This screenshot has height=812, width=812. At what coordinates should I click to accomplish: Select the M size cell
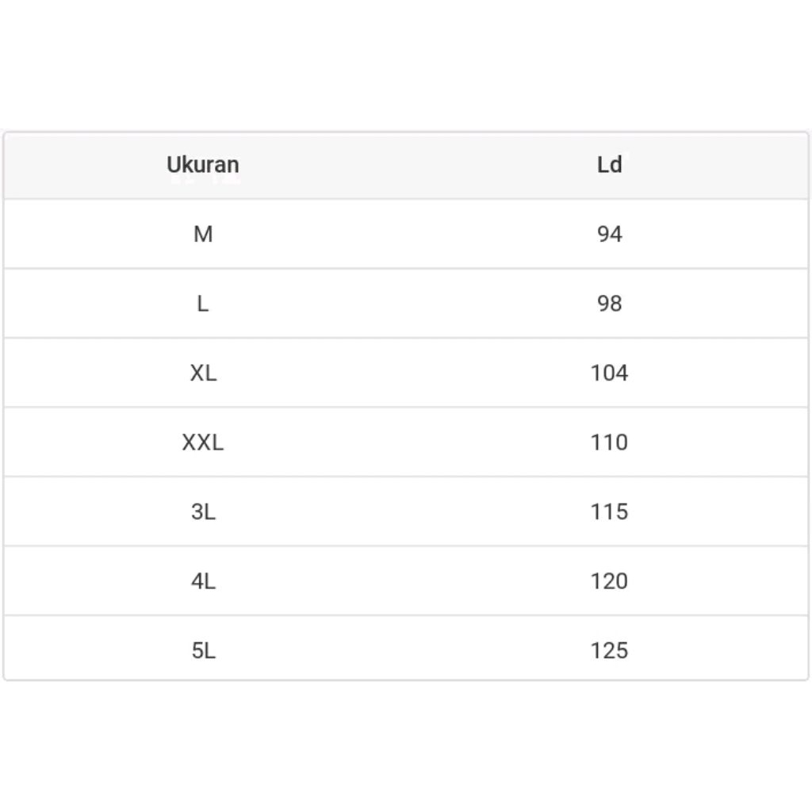tap(203, 234)
